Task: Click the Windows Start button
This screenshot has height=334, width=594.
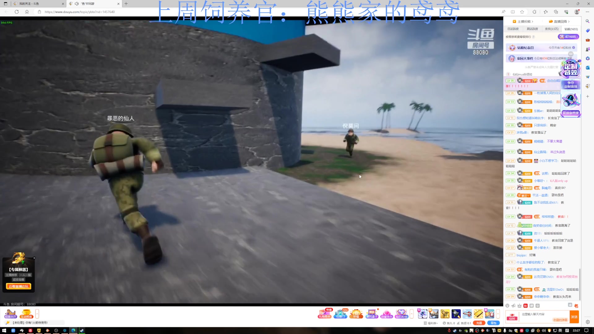Action: (4, 330)
